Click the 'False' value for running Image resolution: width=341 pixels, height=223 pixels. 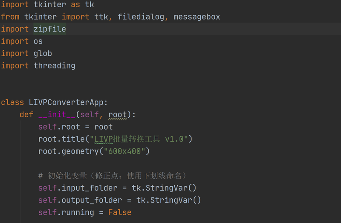[120, 212]
